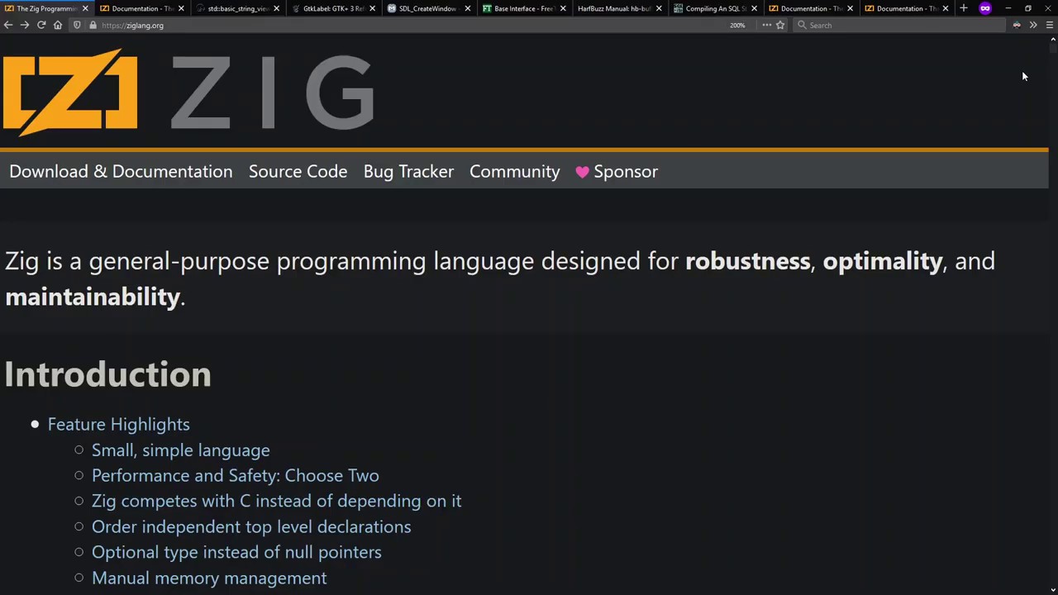
Task: Close the GtkLabel GTK+ 3 tab
Action: 372,8
